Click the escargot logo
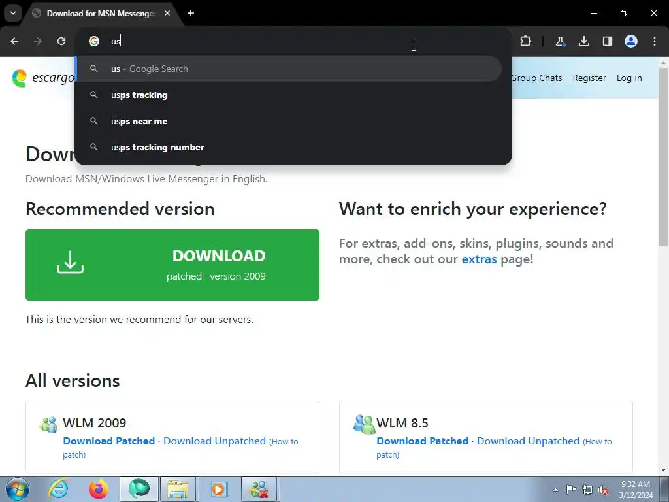The width and height of the screenshot is (669, 502). [x=42, y=78]
